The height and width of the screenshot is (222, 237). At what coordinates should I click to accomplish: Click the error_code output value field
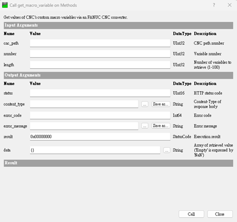point(100,115)
